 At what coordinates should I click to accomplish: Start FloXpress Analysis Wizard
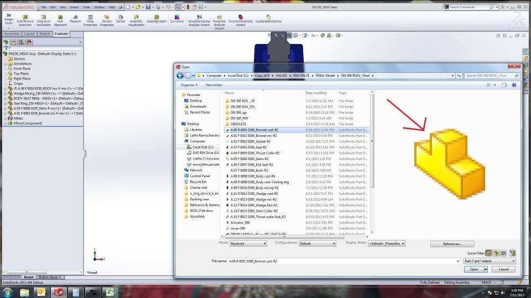click(x=219, y=22)
